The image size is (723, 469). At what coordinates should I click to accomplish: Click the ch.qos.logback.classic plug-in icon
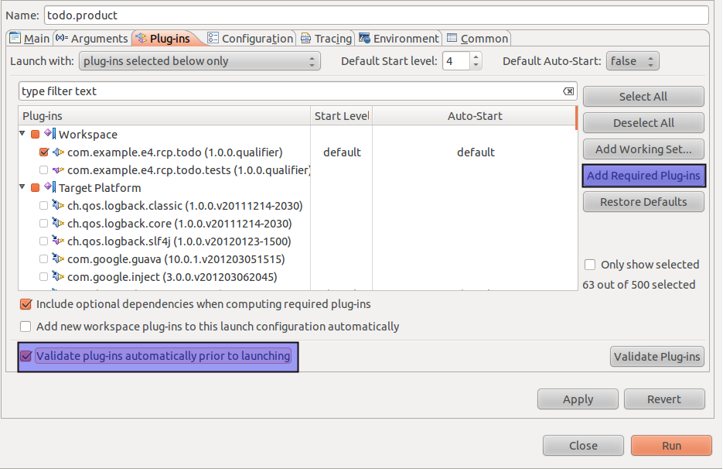point(58,206)
